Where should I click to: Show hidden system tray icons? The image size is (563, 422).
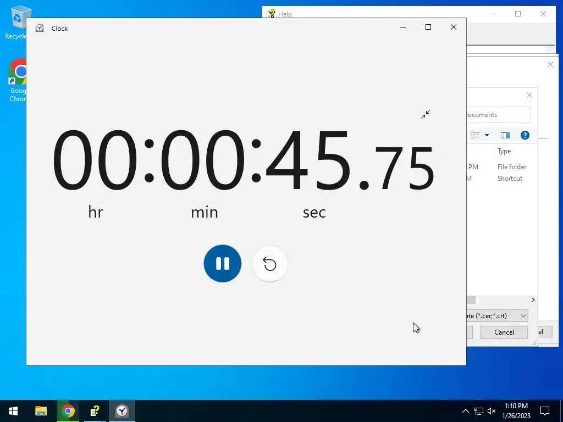coord(465,411)
